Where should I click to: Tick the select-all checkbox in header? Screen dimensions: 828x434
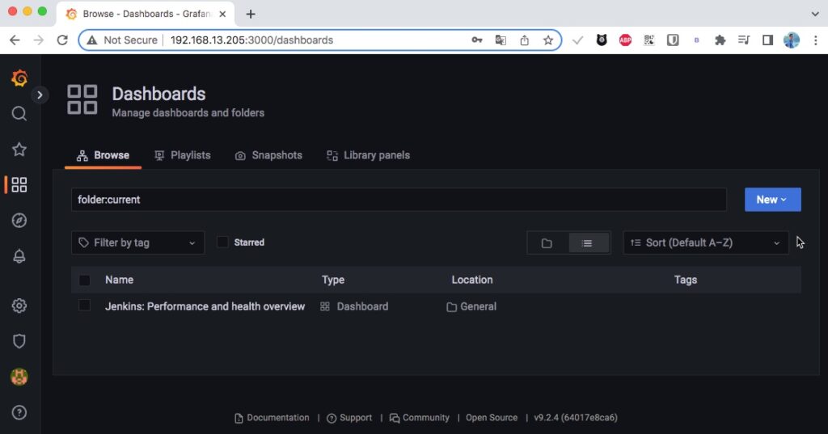[x=84, y=280]
